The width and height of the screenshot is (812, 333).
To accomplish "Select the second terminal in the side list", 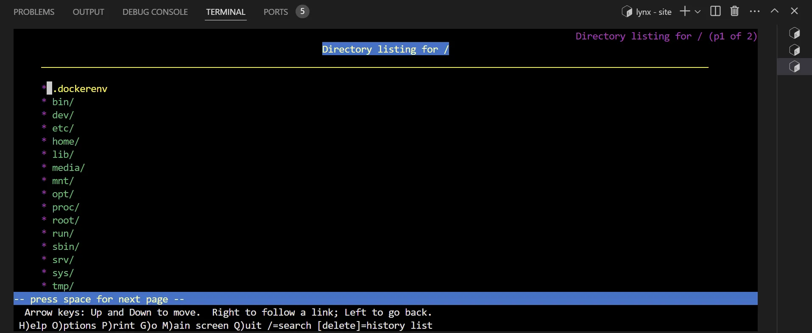I will coord(794,50).
